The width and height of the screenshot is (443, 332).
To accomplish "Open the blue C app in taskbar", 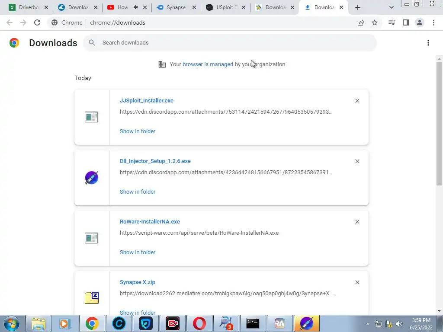I will [119, 323].
